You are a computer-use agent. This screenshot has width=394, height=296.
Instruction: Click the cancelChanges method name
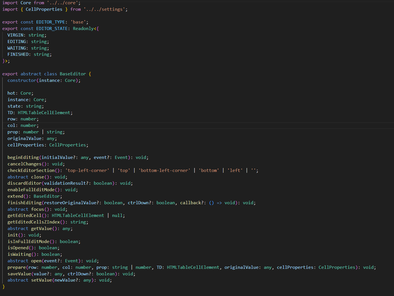pyautogui.click(x=25, y=164)
